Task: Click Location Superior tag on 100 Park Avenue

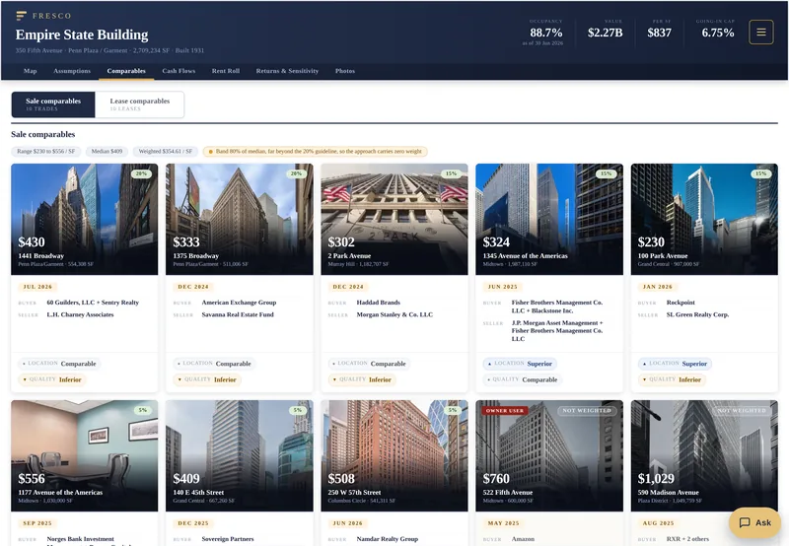Action: pos(675,364)
